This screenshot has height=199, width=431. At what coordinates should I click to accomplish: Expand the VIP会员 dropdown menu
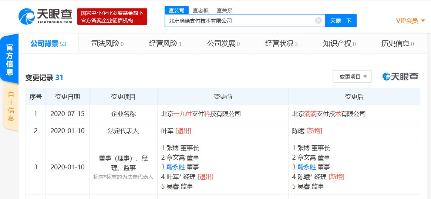410,21
